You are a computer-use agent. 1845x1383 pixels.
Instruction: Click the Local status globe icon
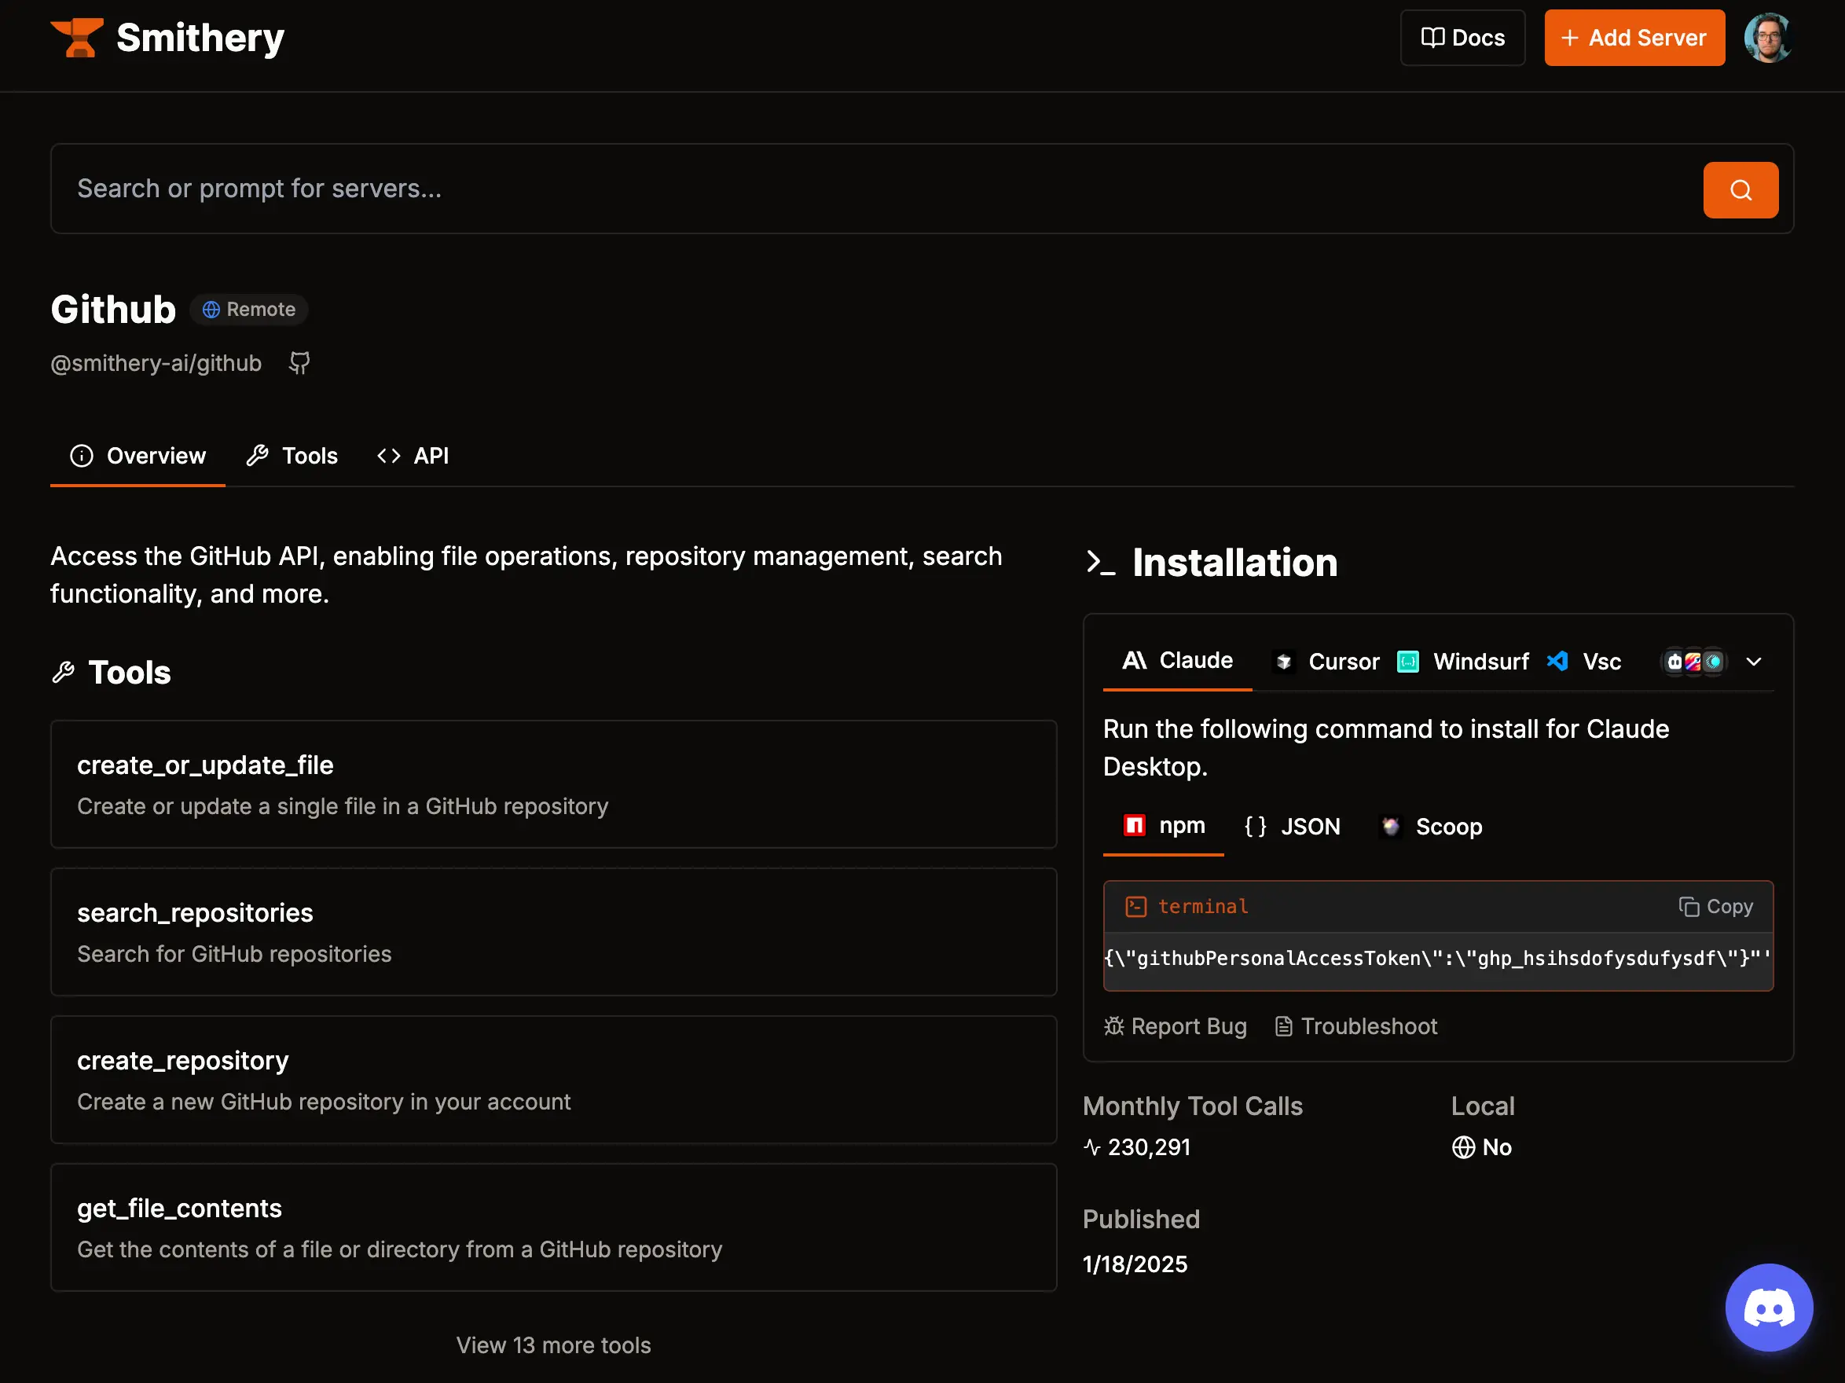coord(1463,1148)
